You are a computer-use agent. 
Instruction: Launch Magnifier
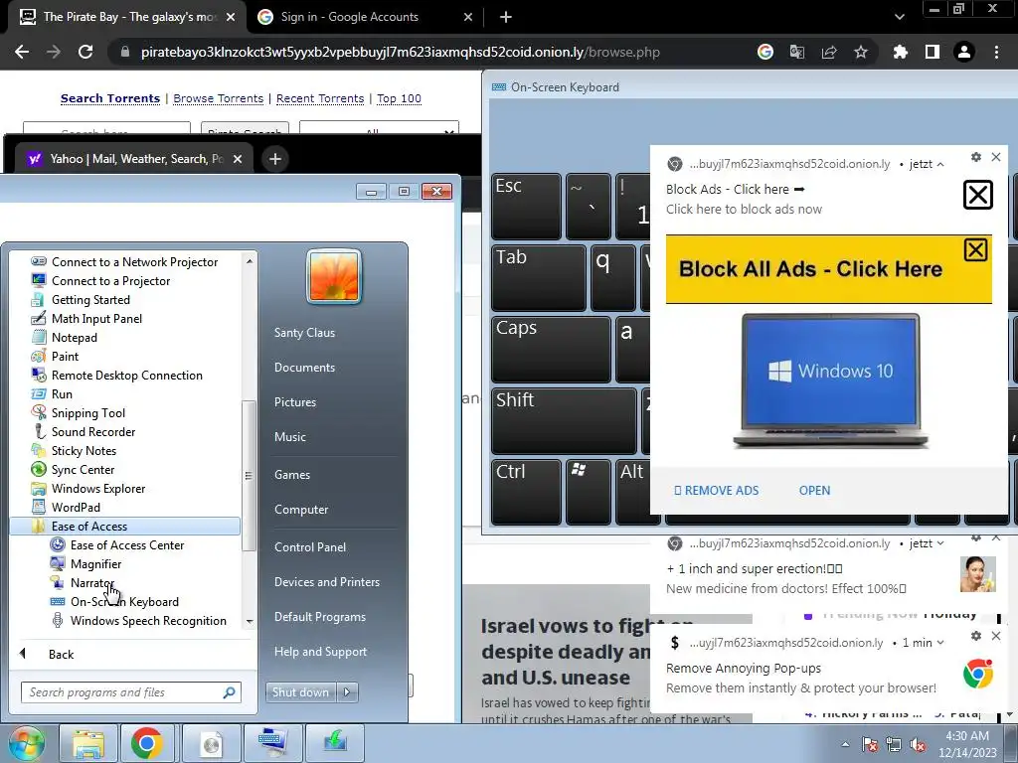tap(124, 564)
